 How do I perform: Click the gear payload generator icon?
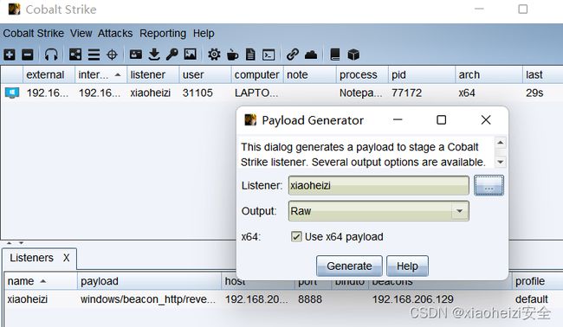(x=214, y=54)
